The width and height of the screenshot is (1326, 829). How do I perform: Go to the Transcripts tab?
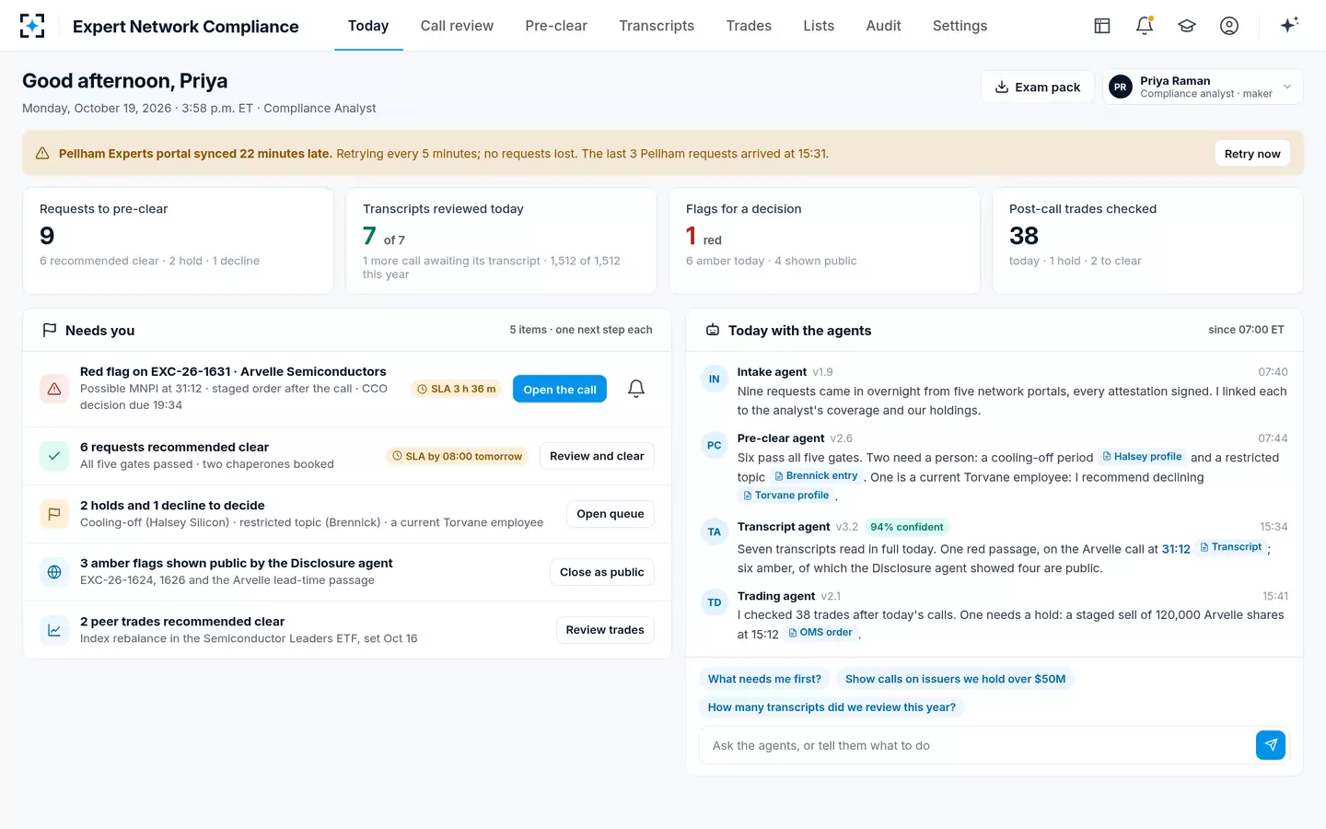point(657,26)
